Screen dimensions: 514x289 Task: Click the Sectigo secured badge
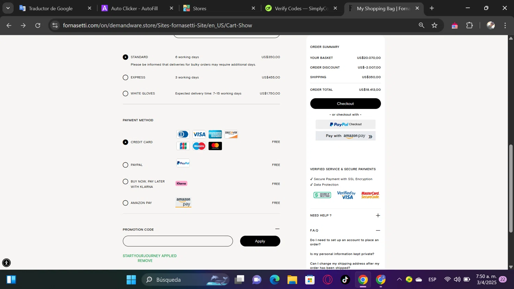click(322, 195)
